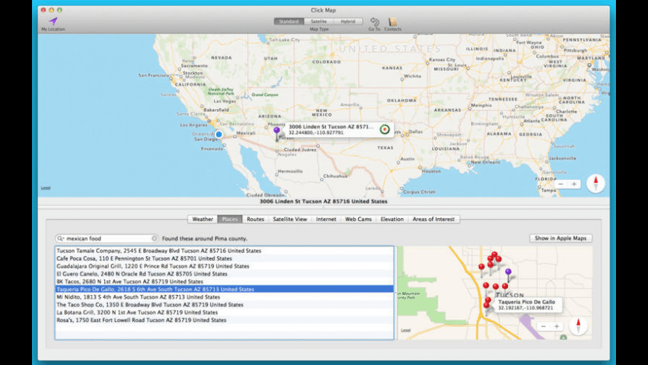Viewport: 648px width, 365px height.
Task: Clear the search field text
Action: [154, 238]
